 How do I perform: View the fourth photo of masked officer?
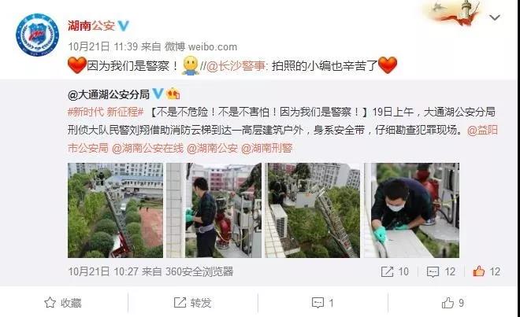[x=411, y=210]
